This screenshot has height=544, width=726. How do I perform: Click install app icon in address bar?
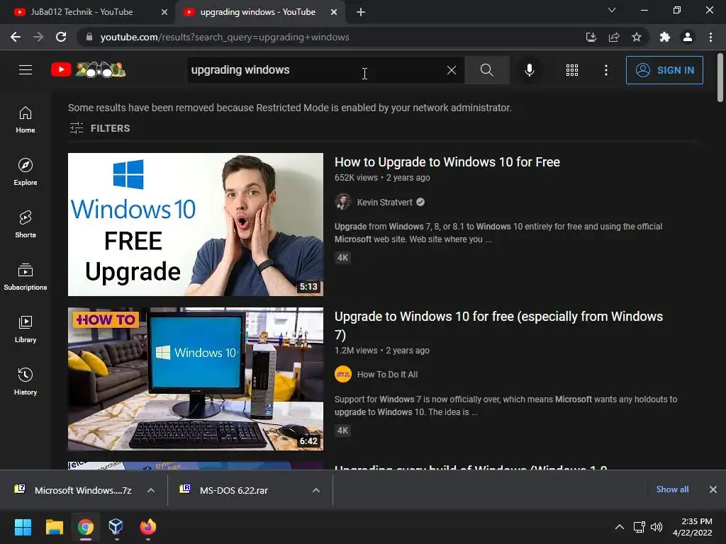pos(591,37)
